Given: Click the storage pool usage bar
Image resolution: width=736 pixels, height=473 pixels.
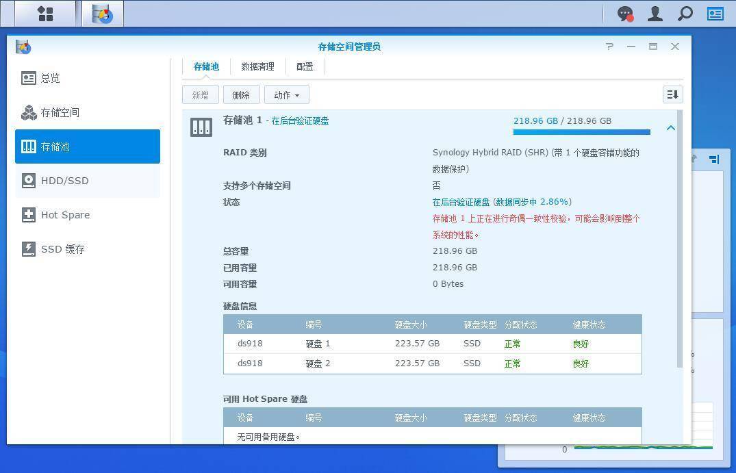Looking at the screenshot, I should click(581, 132).
